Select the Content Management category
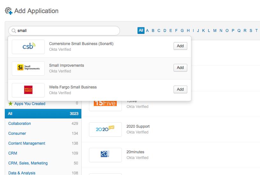The height and width of the screenshot is (175, 260). (27, 143)
